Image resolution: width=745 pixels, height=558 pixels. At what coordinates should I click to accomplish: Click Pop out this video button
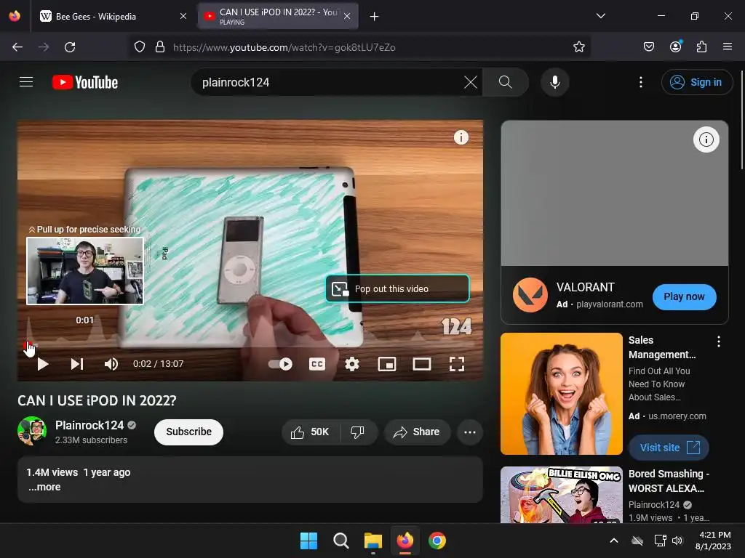[x=398, y=288]
